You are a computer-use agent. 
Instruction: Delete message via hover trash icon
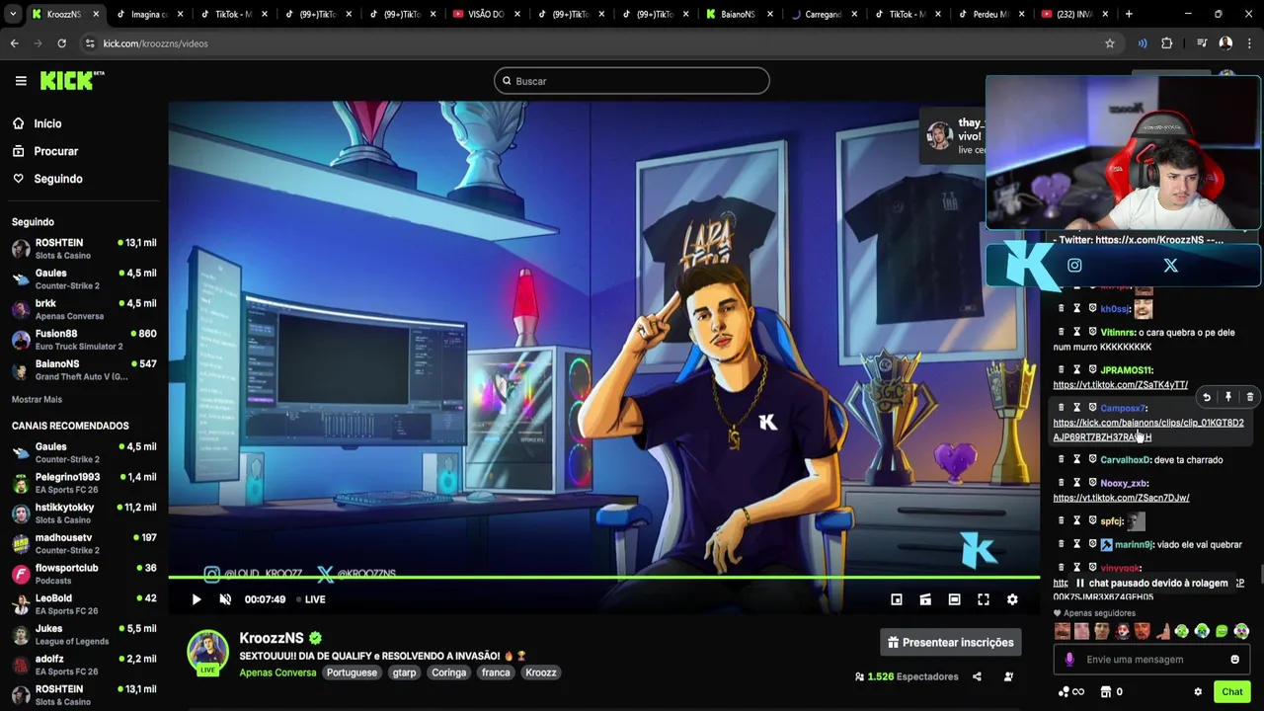[1250, 397]
